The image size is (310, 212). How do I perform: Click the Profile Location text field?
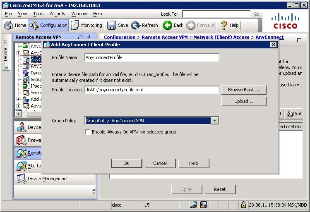[151, 90]
